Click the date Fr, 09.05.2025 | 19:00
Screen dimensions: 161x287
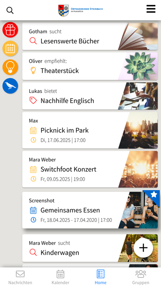[x=63, y=179]
